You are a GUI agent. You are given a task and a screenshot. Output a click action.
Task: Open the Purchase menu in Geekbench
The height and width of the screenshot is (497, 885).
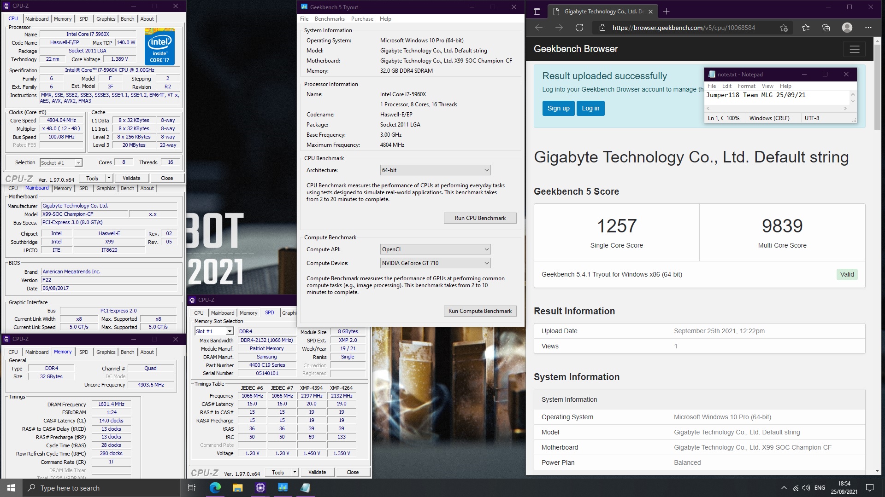[362, 19]
